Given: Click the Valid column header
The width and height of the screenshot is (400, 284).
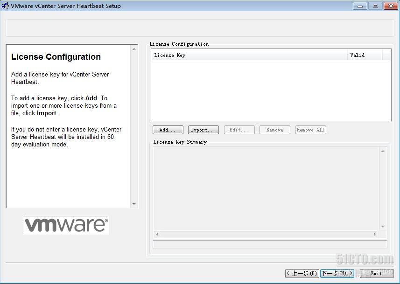Looking at the screenshot, I should click(x=365, y=55).
